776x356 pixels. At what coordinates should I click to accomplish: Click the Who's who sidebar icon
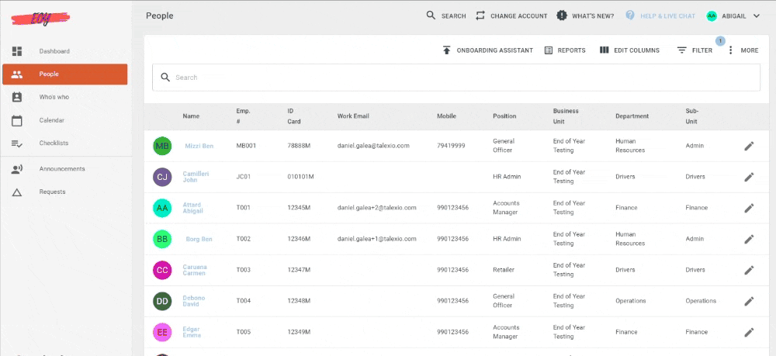click(x=17, y=97)
